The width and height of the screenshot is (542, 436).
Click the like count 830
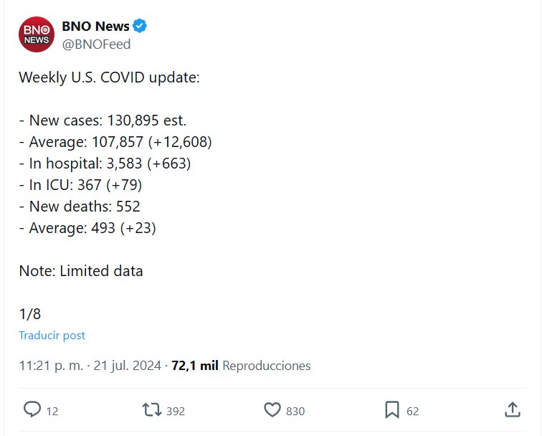point(295,411)
